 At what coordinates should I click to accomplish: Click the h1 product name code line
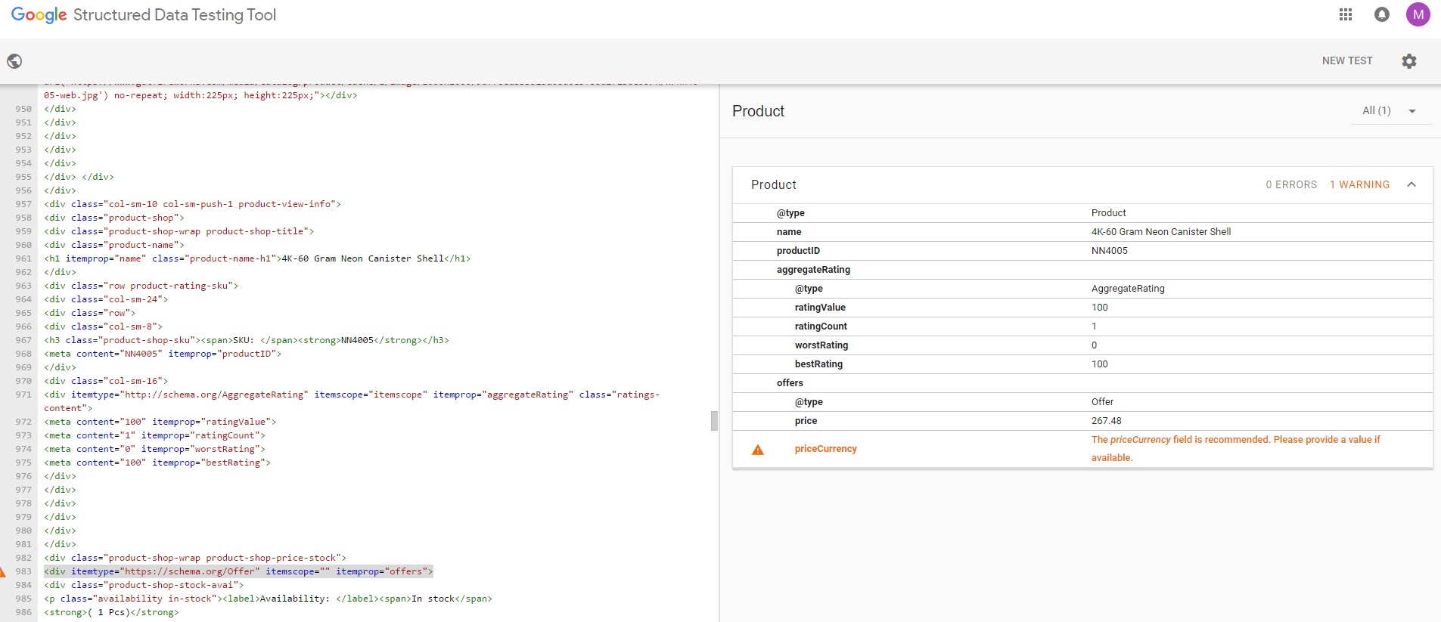tap(257, 258)
